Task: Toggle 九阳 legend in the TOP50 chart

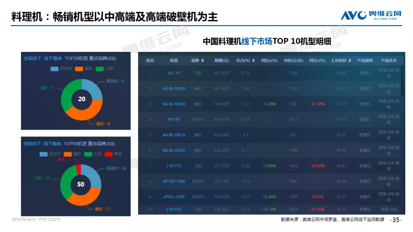Action: (93, 154)
